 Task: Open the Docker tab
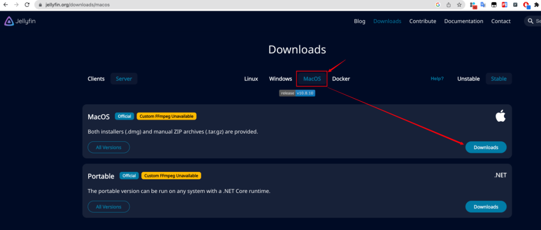click(341, 79)
